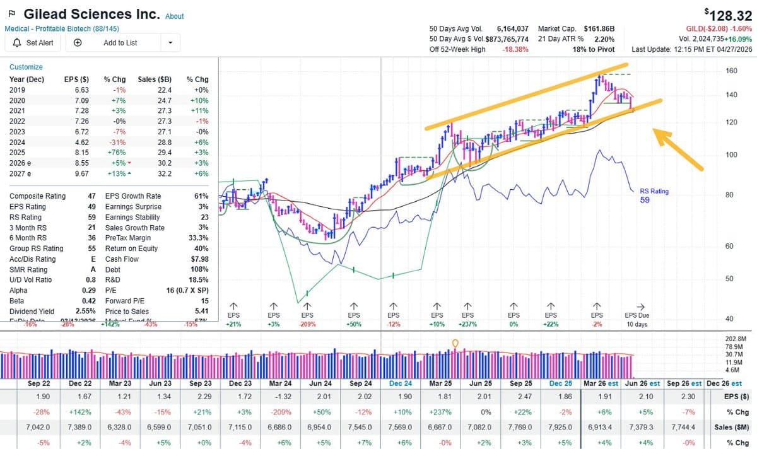Click the SMR Rating A row

coord(53,269)
